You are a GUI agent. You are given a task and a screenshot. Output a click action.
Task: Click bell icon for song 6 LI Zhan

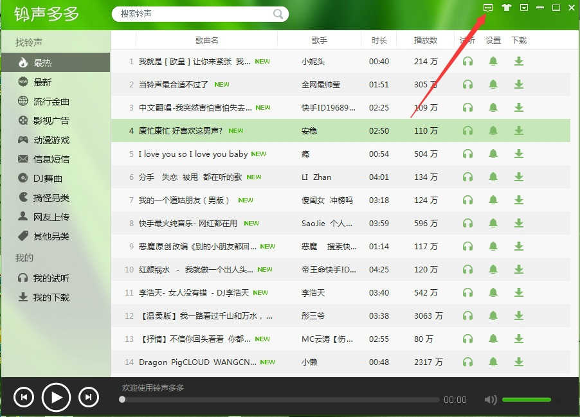click(493, 177)
